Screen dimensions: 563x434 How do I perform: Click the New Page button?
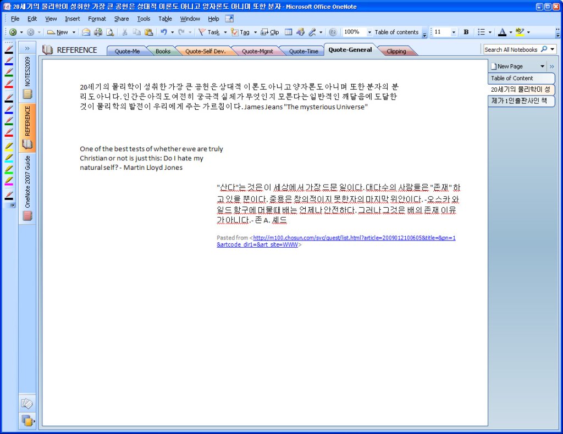pos(510,66)
